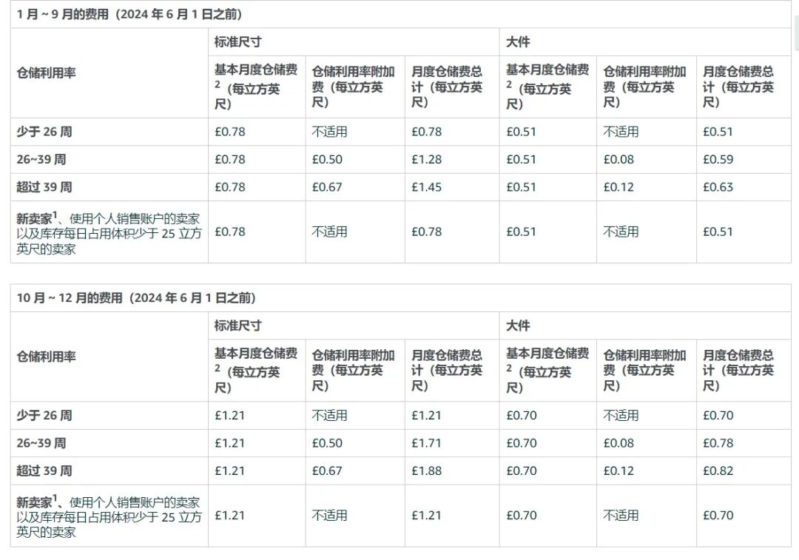799x560 pixels.
Task: Click £0.50 surcharge in 10月~12月 26~39 周 row
Action: tap(327, 443)
